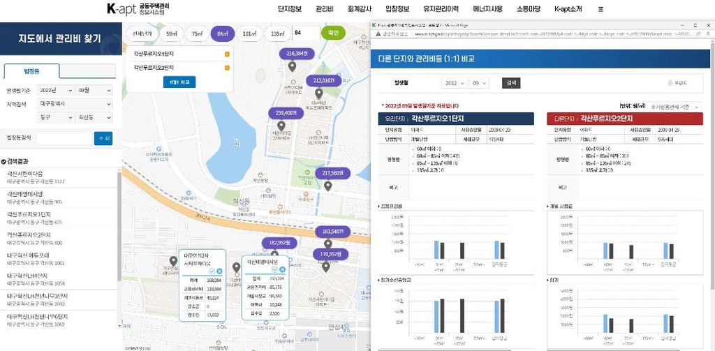
Task: Click the map pin under 216,384원
Action: (292, 66)
